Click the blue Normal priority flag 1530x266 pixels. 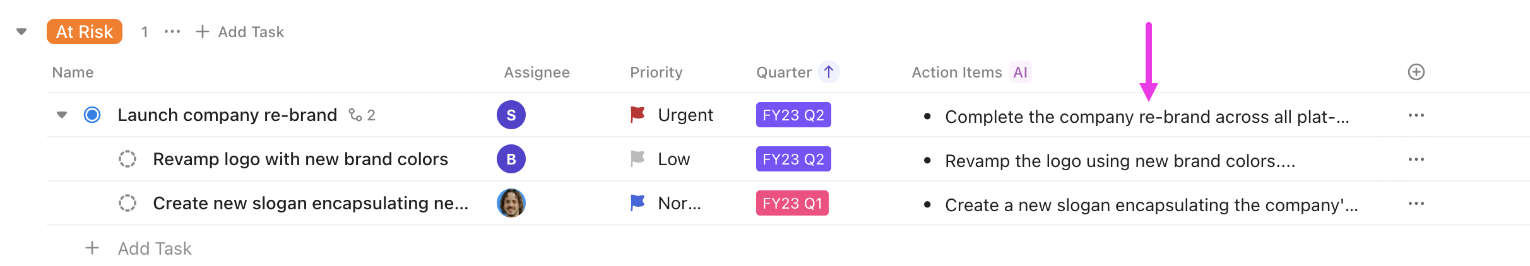637,203
